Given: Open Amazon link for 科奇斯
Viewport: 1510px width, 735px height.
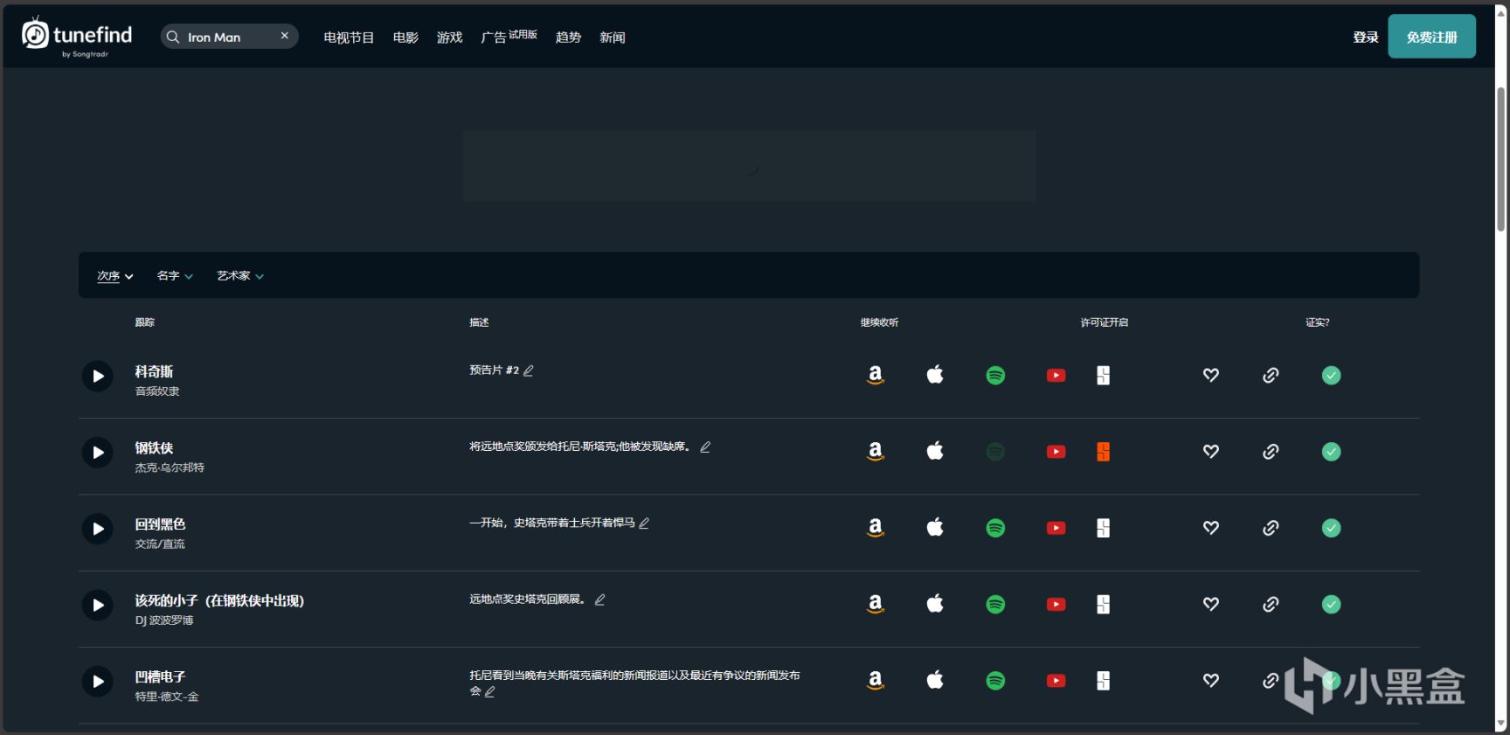Looking at the screenshot, I should [875, 376].
